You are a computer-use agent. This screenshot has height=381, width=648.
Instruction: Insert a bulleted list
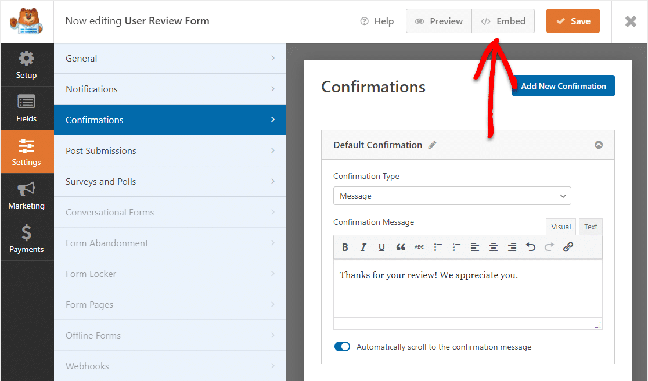(438, 247)
